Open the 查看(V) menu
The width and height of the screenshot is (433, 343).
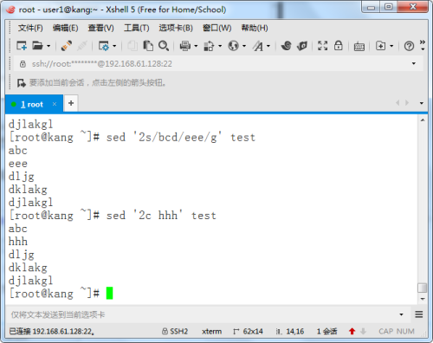(100, 28)
